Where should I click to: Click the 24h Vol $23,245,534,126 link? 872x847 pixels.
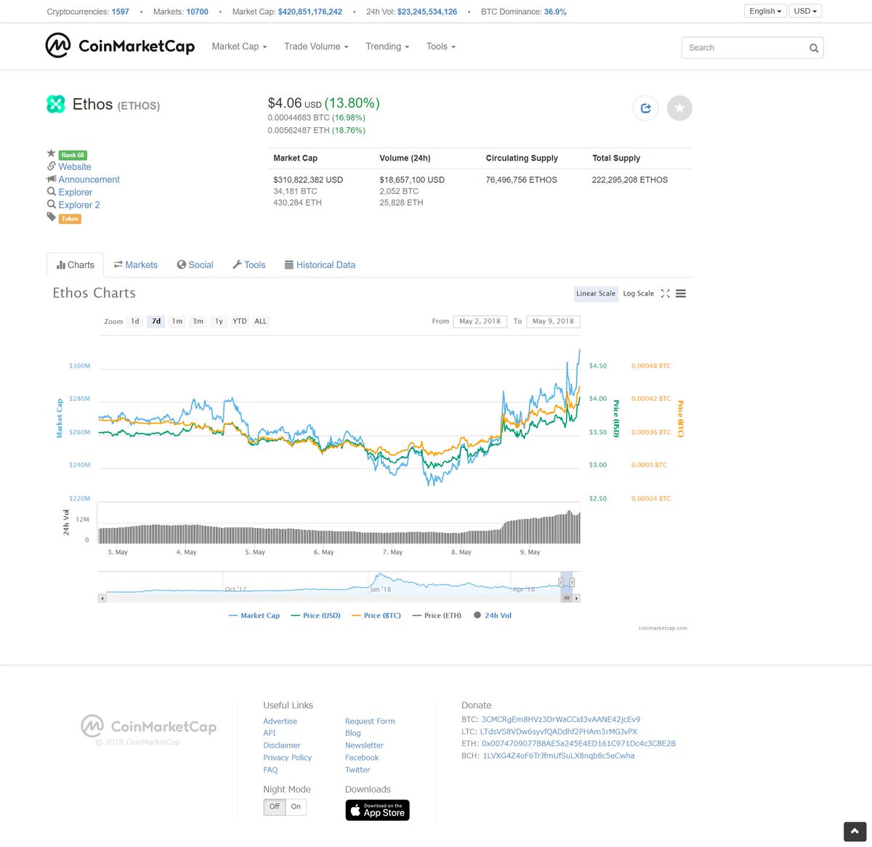(427, 12)
